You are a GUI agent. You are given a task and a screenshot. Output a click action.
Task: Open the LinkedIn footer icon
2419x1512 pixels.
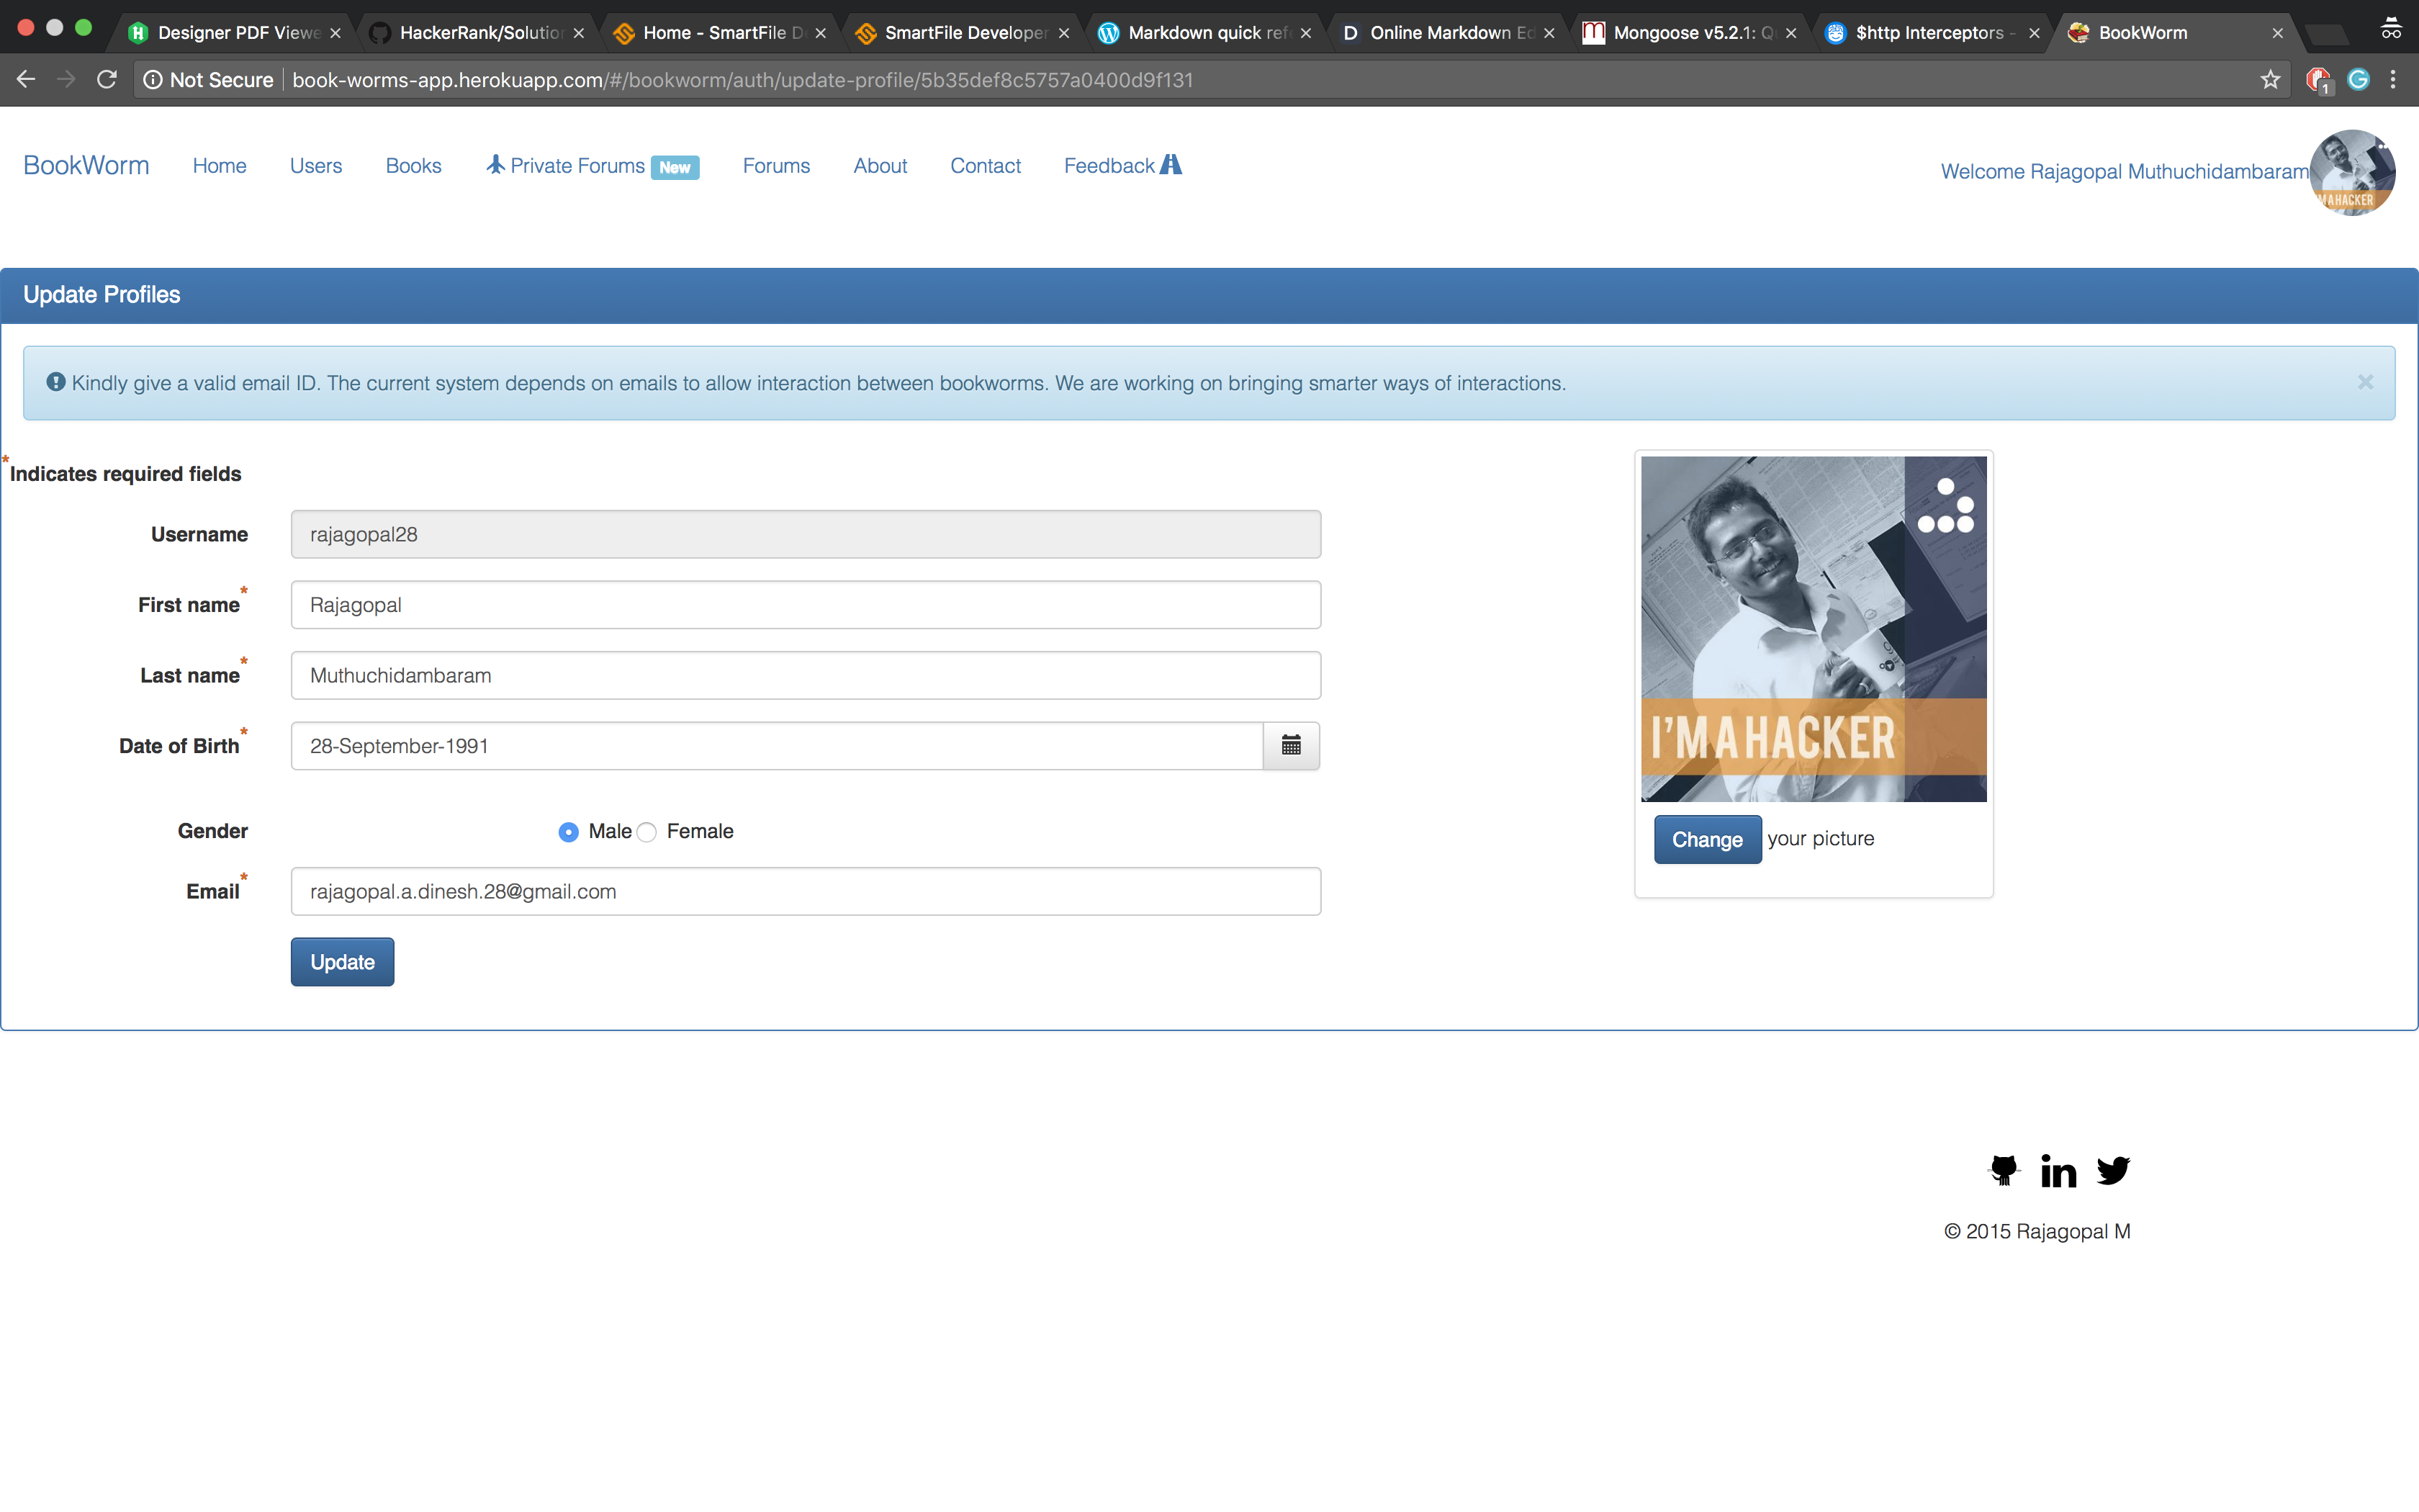coord(2058,1170)
